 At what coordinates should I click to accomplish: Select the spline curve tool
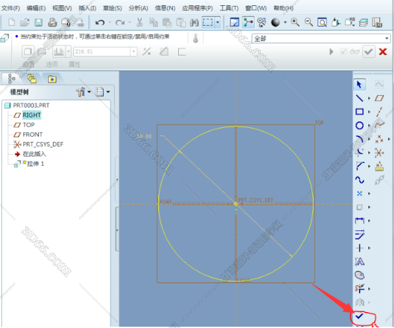point(359,180)
